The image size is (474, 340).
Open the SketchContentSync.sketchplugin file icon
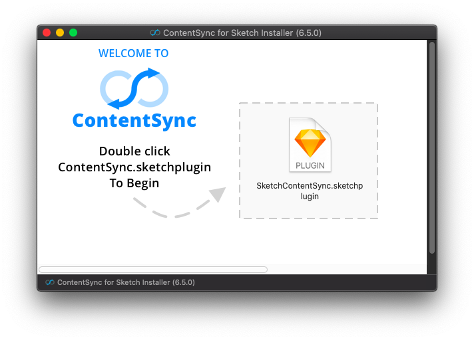(310, 145)
